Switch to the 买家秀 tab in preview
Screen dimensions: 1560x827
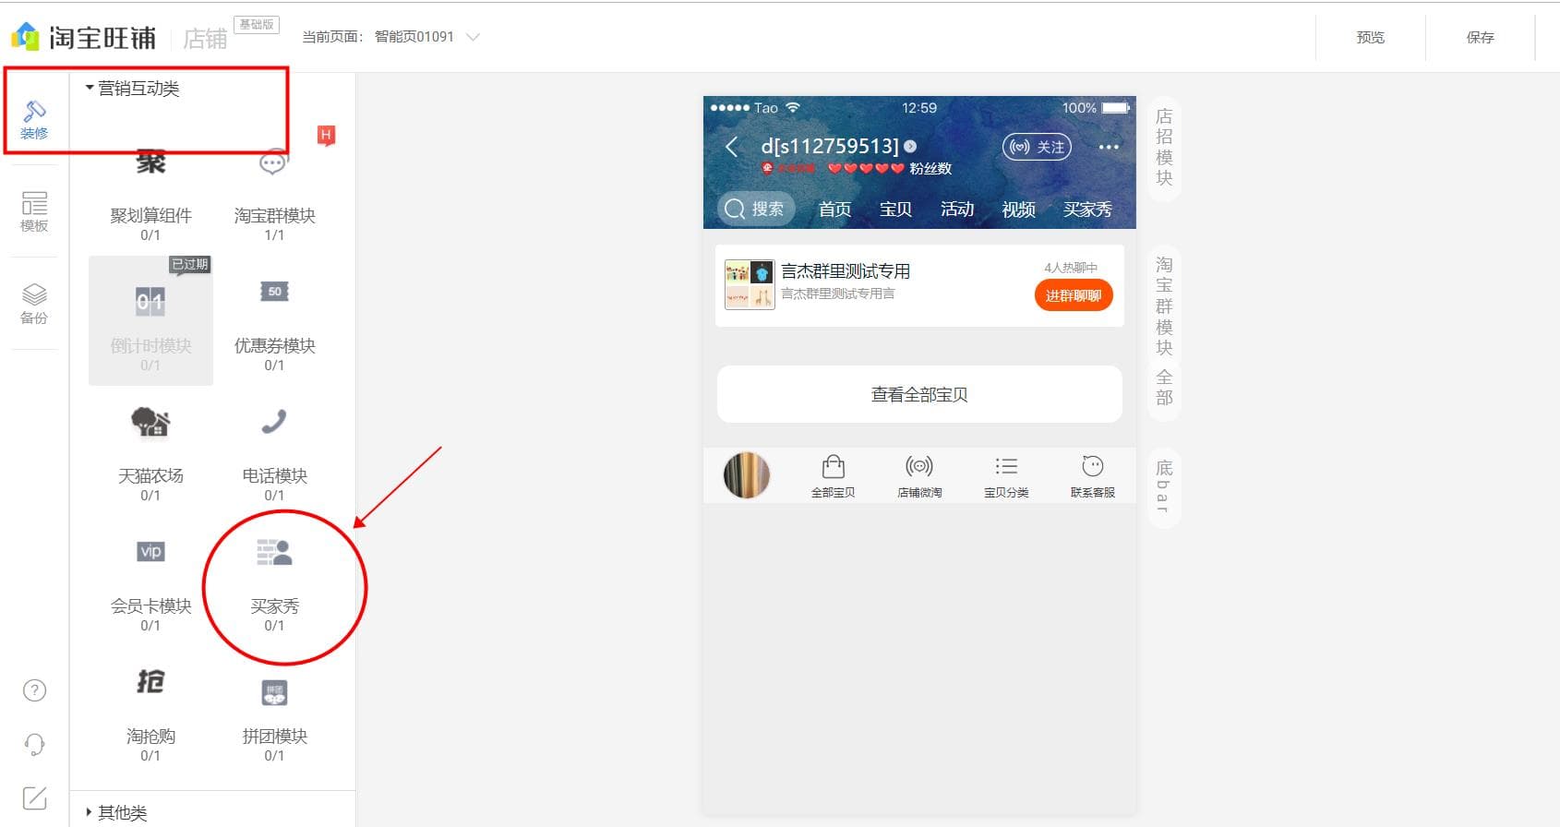(1087, 210)
